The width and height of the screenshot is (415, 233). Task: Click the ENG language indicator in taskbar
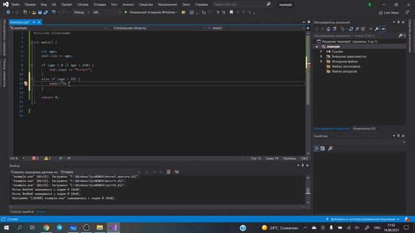tap(377, 227)
